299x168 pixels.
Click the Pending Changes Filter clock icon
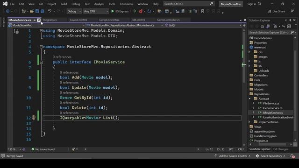point(275,26)
